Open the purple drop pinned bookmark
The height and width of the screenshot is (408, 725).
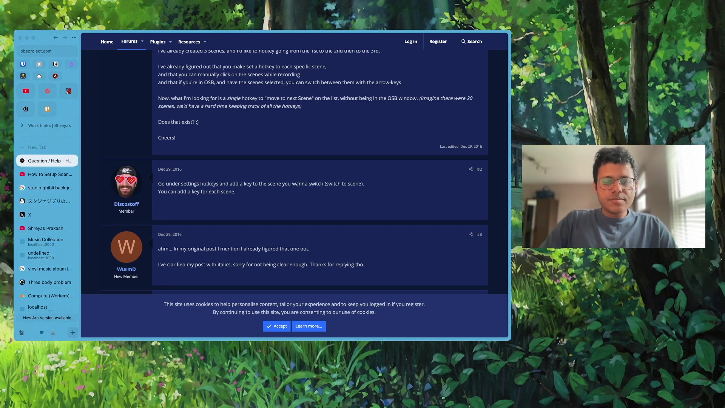(71, 64)
